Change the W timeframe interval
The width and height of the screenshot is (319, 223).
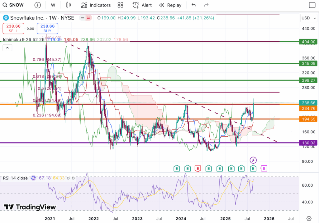[x=53, y=5]
